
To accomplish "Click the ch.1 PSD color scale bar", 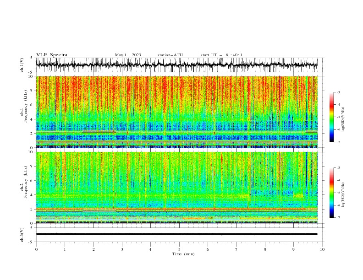I will pos(331,117).
